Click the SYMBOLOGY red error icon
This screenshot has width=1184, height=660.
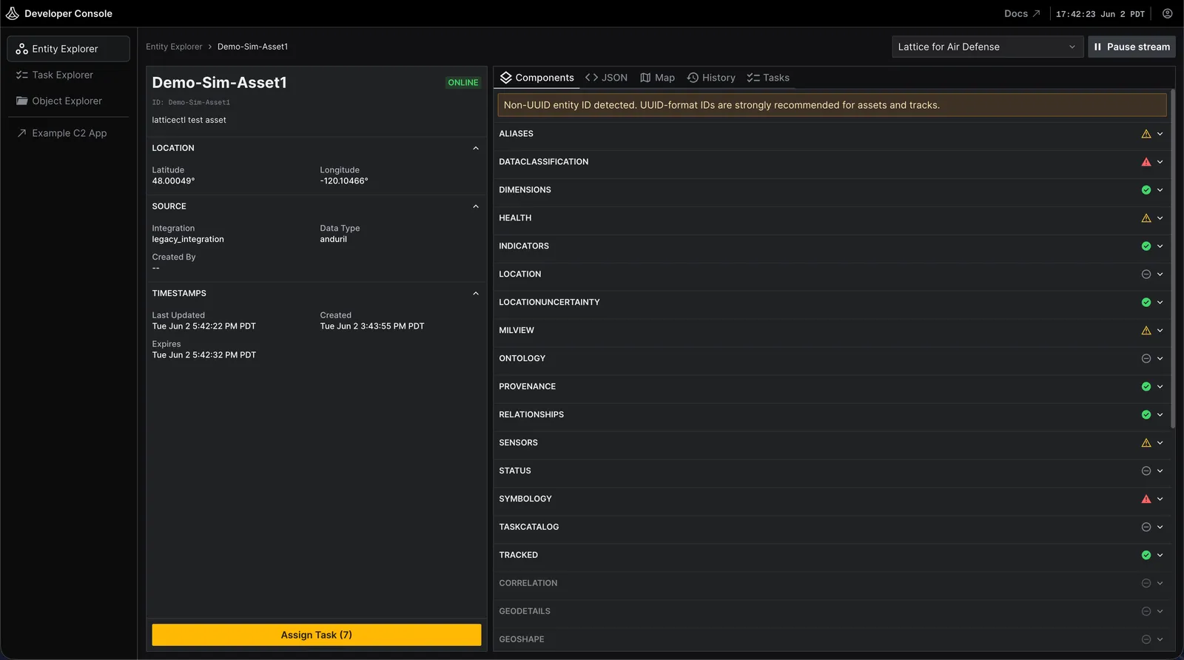pyautogui.click(x=1146, y=499)
